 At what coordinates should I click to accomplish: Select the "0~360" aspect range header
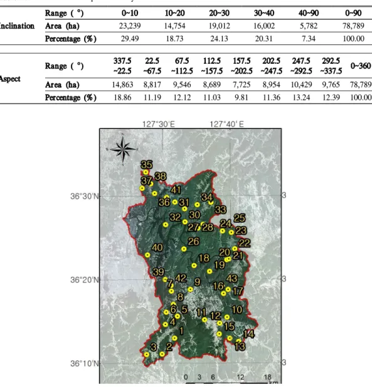pos(361,66)
